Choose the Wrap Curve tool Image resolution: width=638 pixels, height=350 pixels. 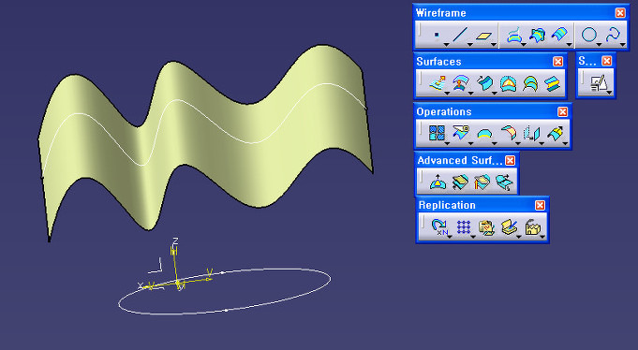(460, 182)
